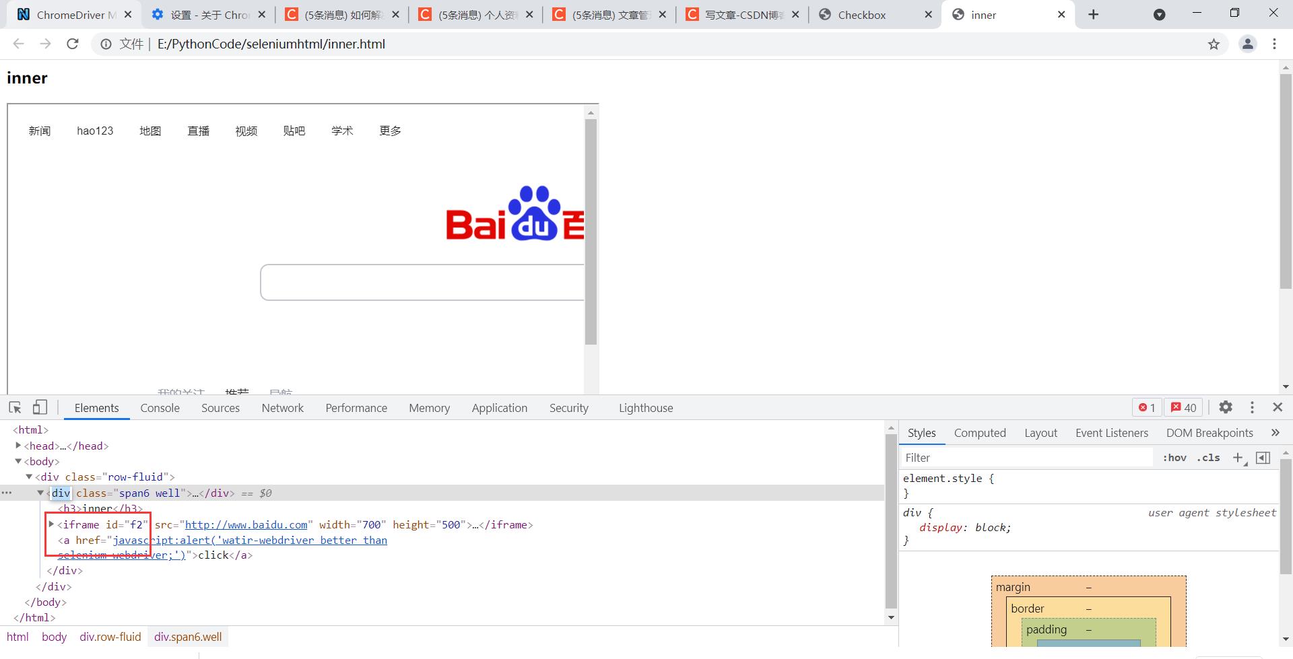Toggle the device toolbar icon

click(40, 407)
